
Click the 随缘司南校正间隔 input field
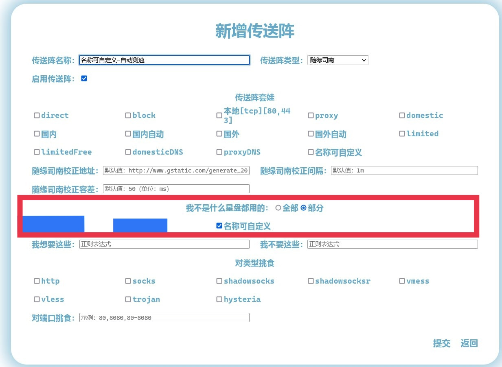click(404, 170)
